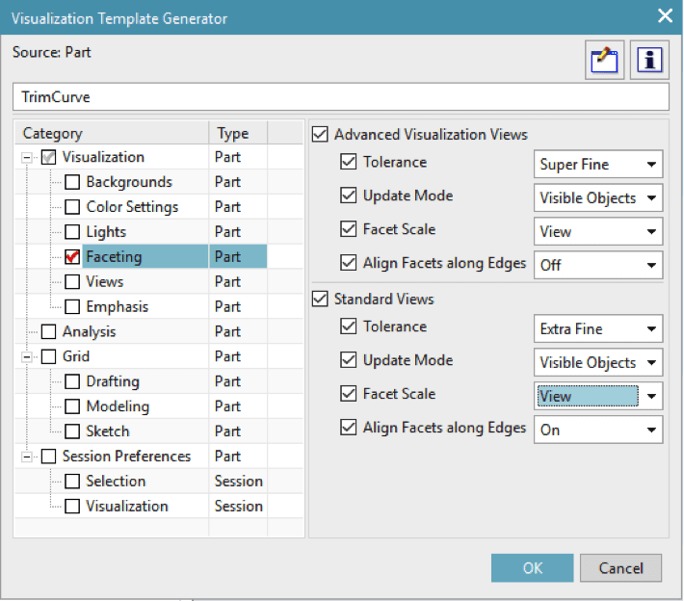
Task: Open the information icon button
Action: pyautogui.click(x=649, y=60)
